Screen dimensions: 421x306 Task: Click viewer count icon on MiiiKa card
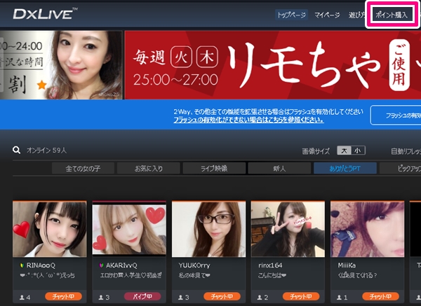tap(340, 297)
